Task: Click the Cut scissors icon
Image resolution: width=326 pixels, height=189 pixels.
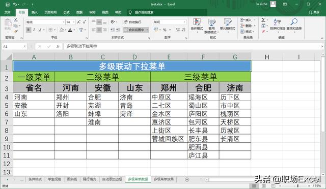Action: pyautogui.click(x=16, y=20)
